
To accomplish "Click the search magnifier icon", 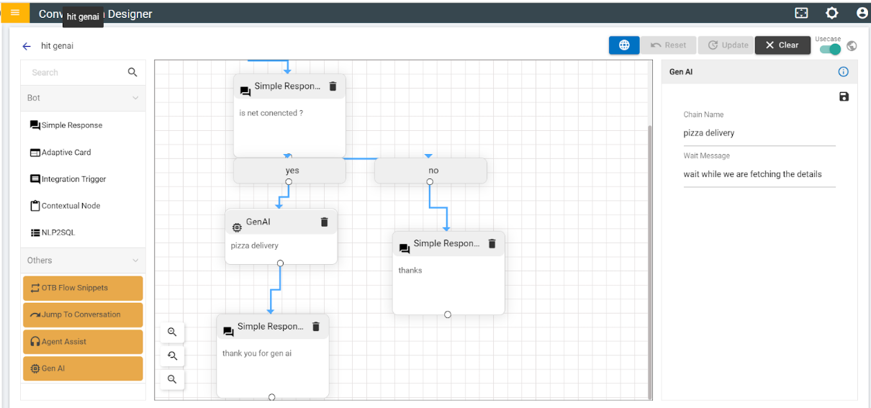I will tap(132, 72).
